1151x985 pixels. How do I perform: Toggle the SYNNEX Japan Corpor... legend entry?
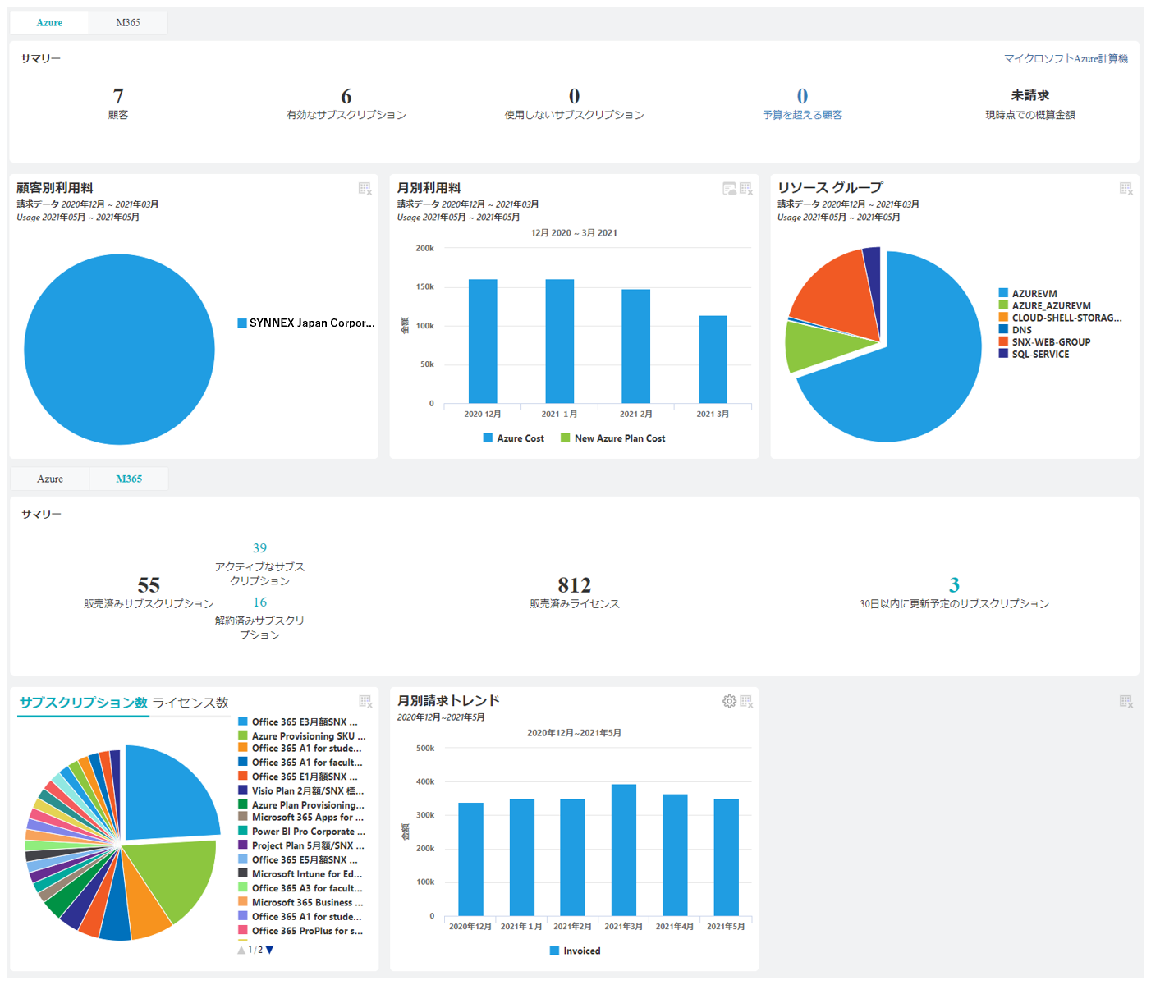306,323
